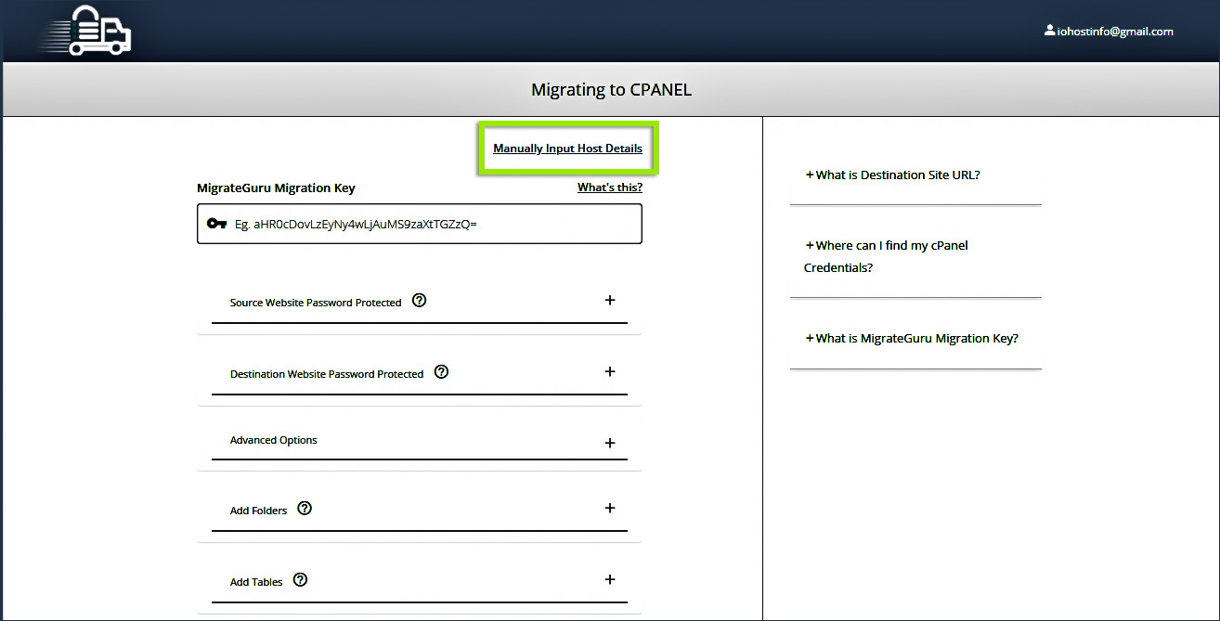The image size is (1220, 621).
Task: Select the MigrateGuru Migration Key label
Action: click(x=275, y=188)
